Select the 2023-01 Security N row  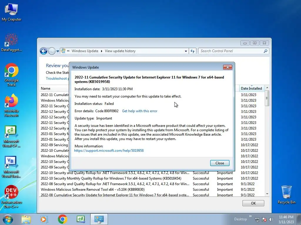coord(54,134)
